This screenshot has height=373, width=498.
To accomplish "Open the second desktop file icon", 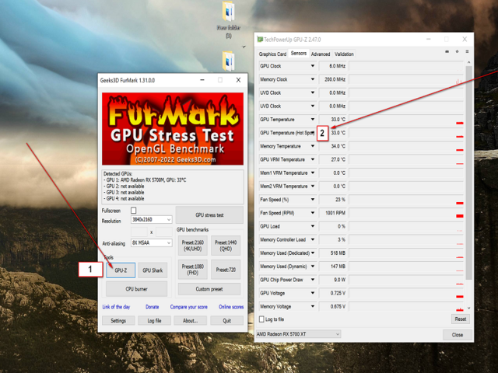I will pos(229,61).
